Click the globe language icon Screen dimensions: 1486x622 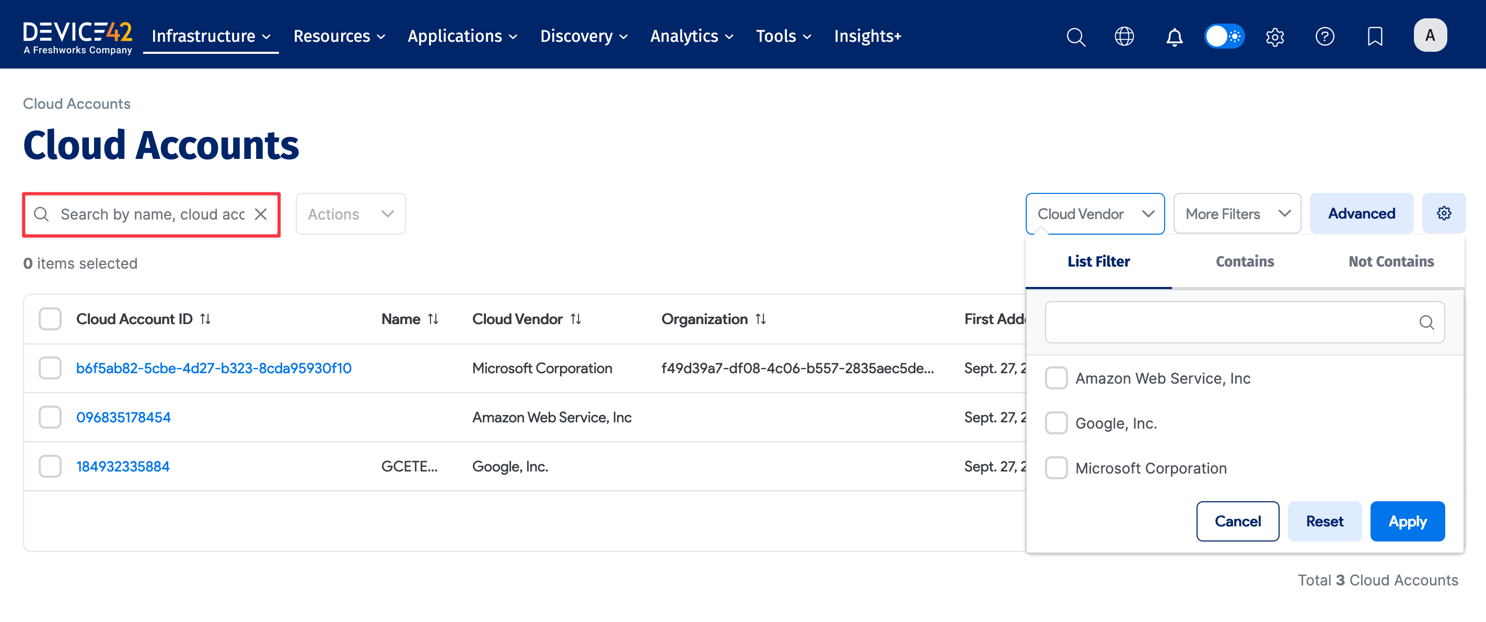pyautogui.click(x=1124, y=37)
